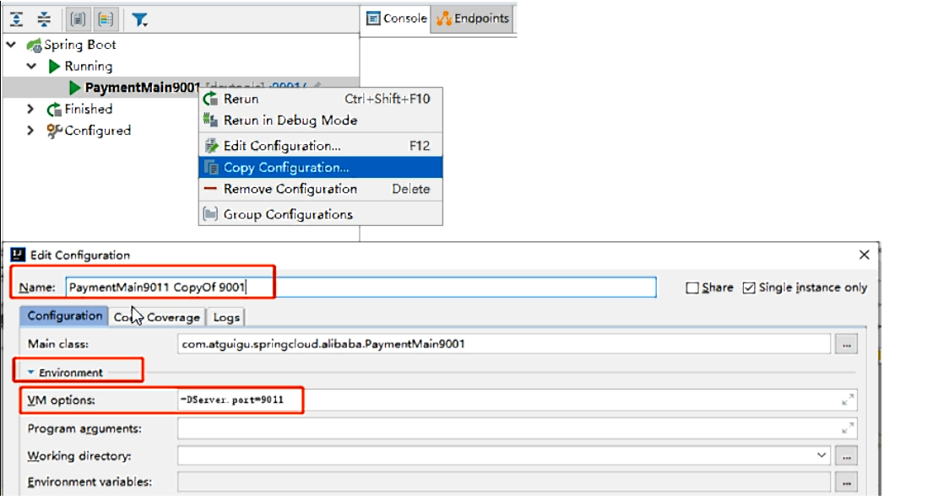
Task: Select Copy Configuration... menu entry
Action: coord(321,167)
